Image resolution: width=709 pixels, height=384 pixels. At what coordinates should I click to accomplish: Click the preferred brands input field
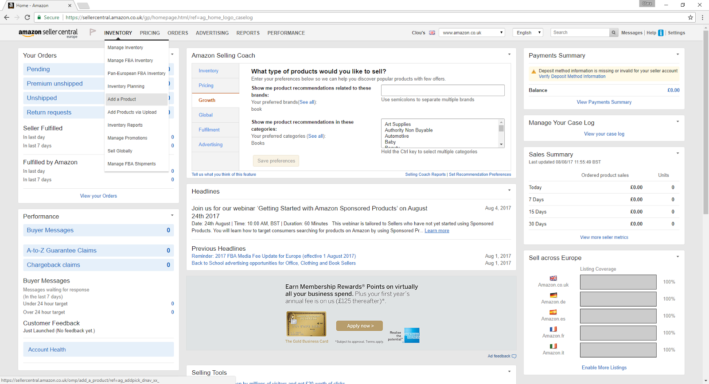[x=443, y=90]
